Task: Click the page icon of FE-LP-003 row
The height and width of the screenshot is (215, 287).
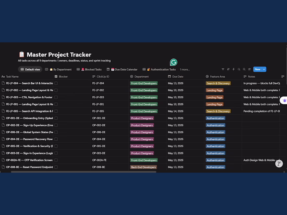Action: pyautogui.click(x=3, y=97)
